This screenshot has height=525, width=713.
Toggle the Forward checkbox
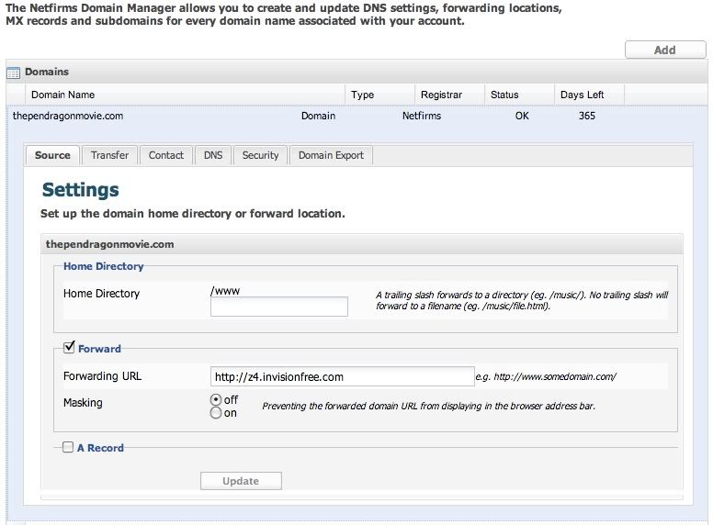click(68, 347)
